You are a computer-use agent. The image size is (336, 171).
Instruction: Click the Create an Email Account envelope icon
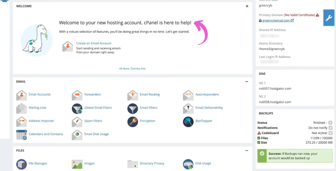(68, 46)
